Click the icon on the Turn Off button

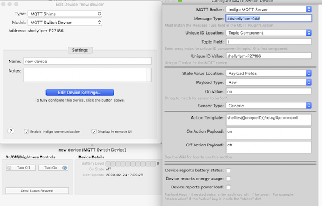click(10, 167)
